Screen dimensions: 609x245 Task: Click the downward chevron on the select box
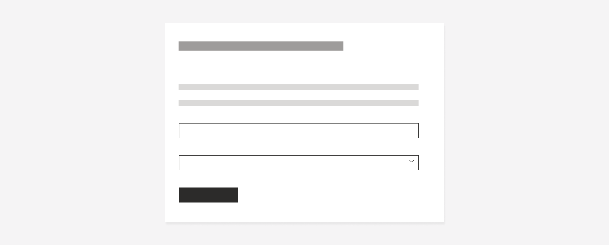pos(411,161)
